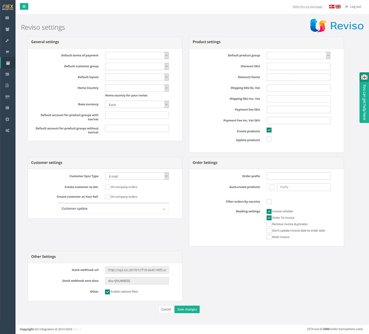The height and width of the screenshot is (334, 369).
Task: Open the gears settings icon in sidebar
Action: tap(7, 130)
